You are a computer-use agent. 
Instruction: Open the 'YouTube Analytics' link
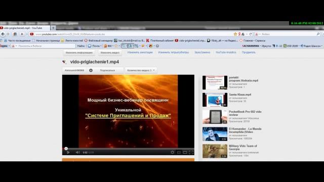coord(226,53)
